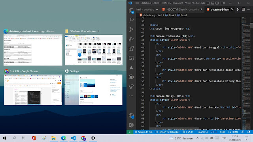Sign in to Bitbucket
This screenshot has height=142, width=253.
coord(168,132)
